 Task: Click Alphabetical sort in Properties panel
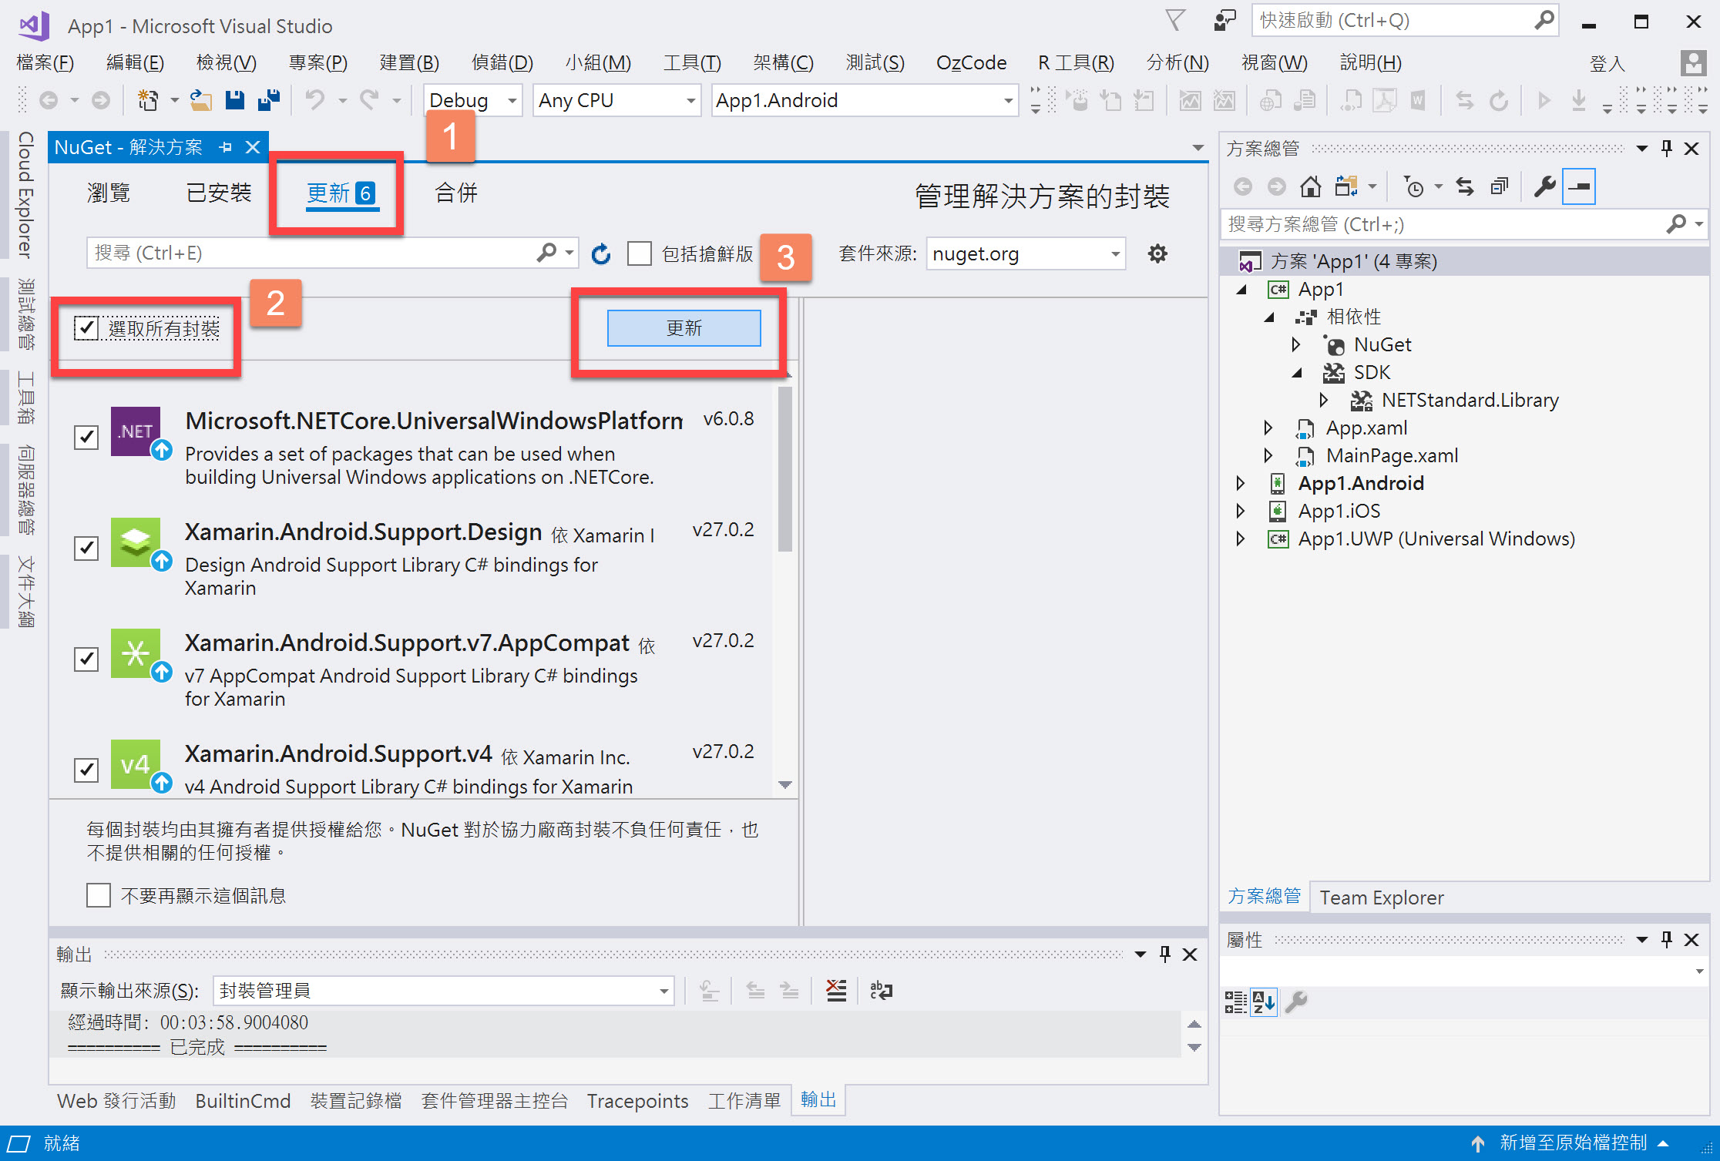point(1264,1002)
